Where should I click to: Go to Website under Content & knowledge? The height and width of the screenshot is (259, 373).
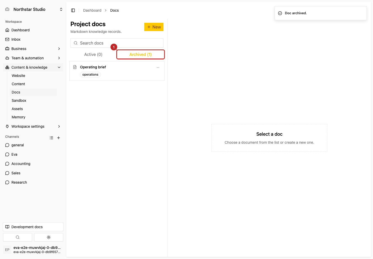point(33,76)
